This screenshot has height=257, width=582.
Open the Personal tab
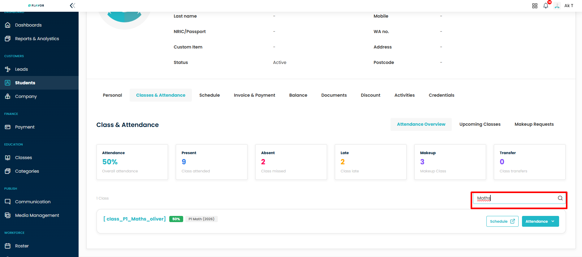(112, 95)
